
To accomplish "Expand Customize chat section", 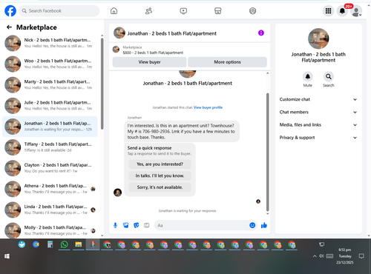I will 318,99.
